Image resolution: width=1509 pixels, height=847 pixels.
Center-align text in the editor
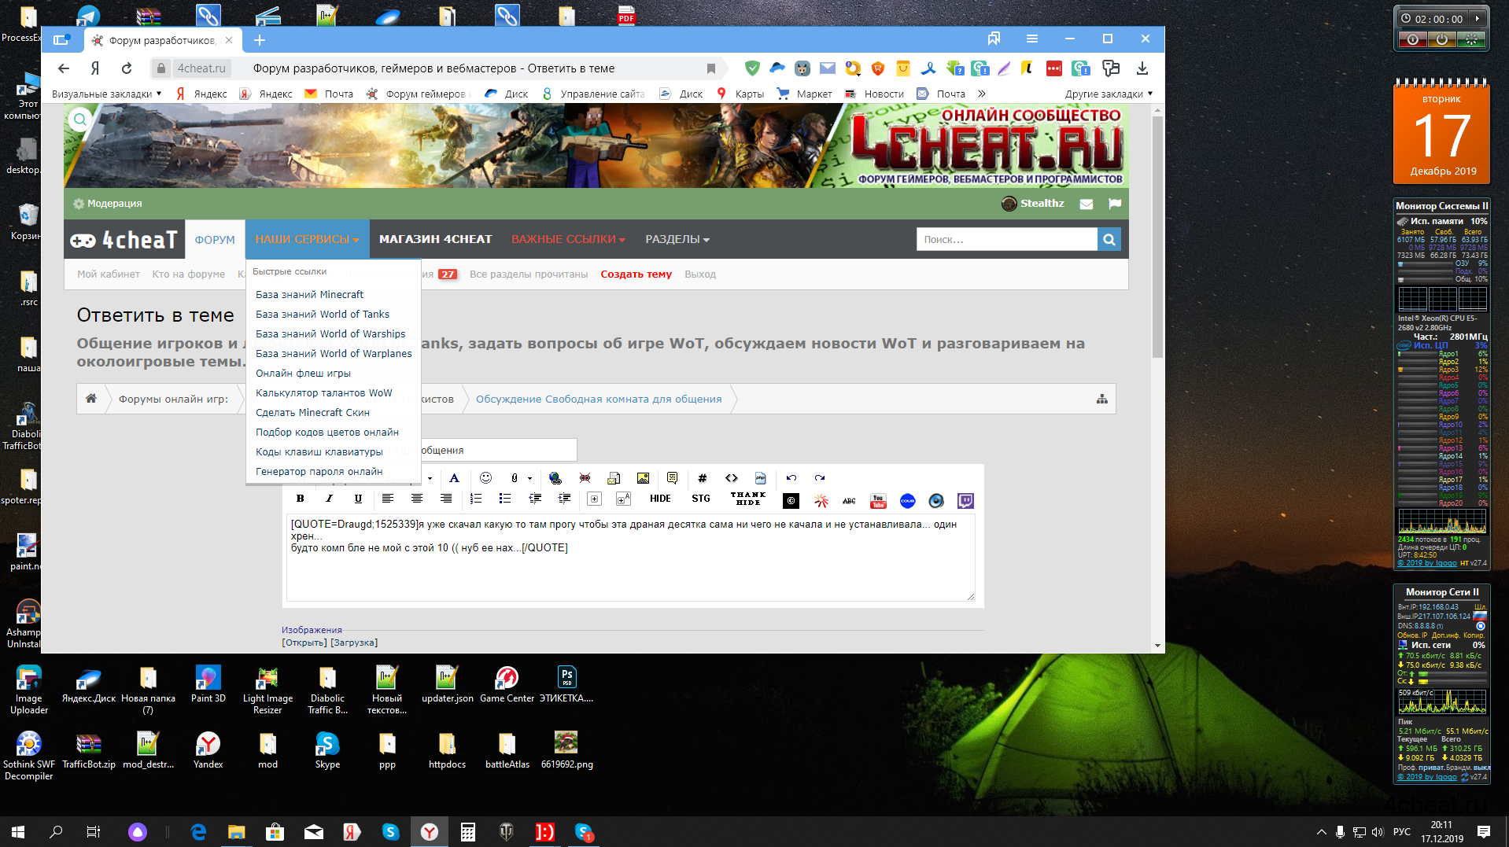pos(417,499)
